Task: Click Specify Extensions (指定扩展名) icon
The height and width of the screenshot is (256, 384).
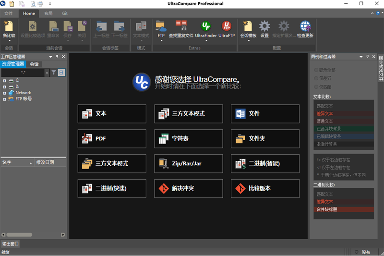Action: click(284, 26)
